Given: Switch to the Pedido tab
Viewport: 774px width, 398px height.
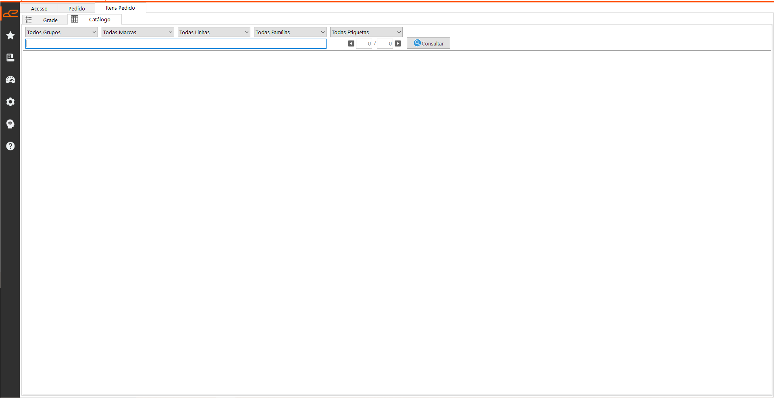Looking at the screenshot, I should coord(77,8).
